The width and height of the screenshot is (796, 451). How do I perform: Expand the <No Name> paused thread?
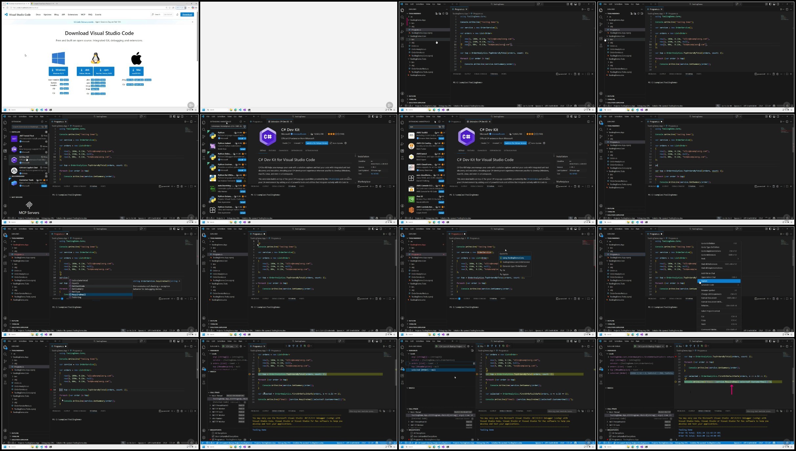pyautogui.click(x=210, y=418)
